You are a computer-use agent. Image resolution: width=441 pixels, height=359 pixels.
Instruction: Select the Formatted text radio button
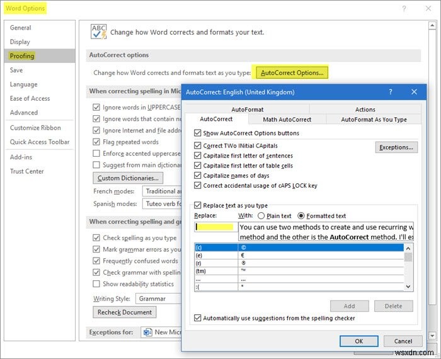(301, 216)
